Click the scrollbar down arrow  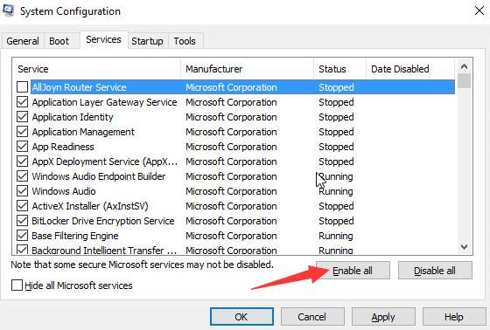point(464,247)
